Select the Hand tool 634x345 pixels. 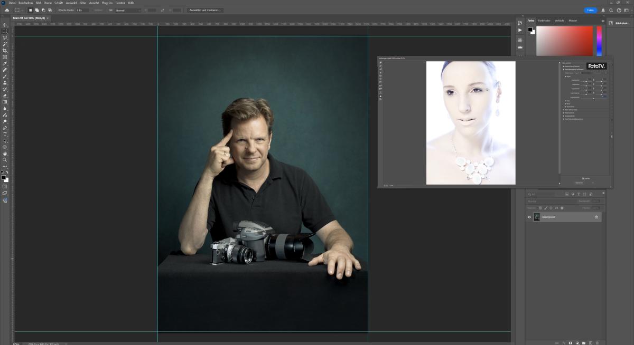(x=5, y=154)
